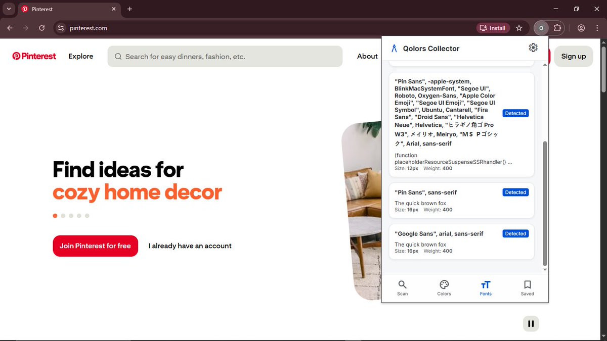Viewport: 607px width, 341px height.
Task: Open the Chrome profile icon
Action: 581,28
